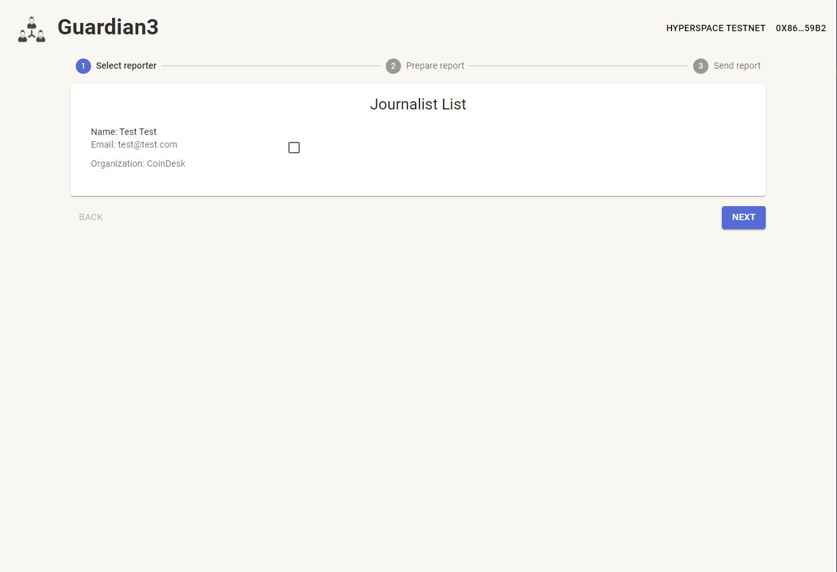Select step 3 circle icon
The width and height of the screenshot is (837, 572).
click(701, 66)
